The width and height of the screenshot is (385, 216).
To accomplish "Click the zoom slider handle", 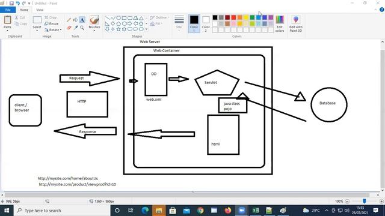I will 365,201.
